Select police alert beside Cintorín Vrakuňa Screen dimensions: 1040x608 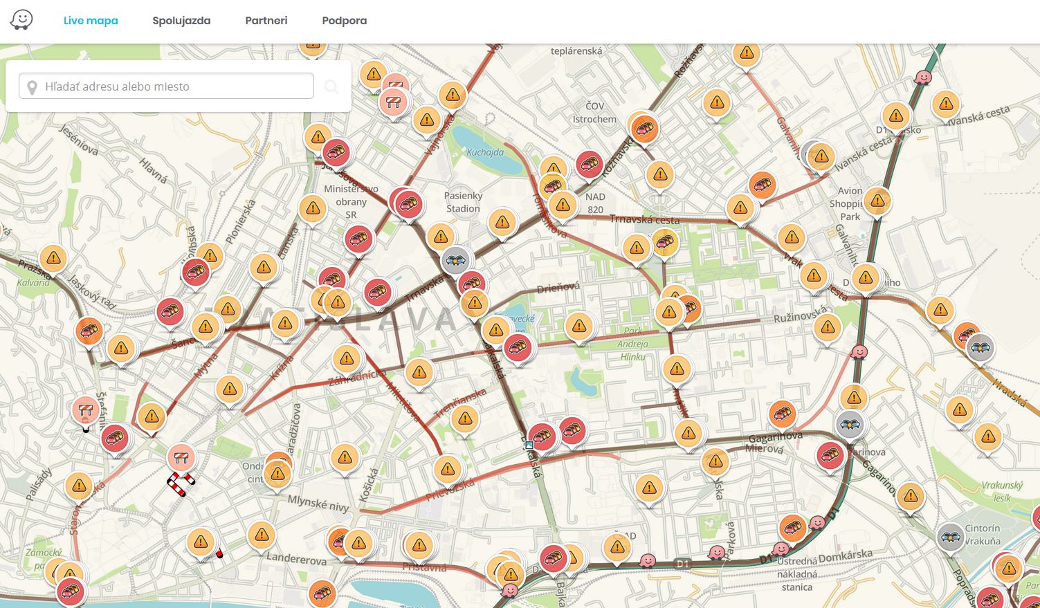[x=951, y=536]
